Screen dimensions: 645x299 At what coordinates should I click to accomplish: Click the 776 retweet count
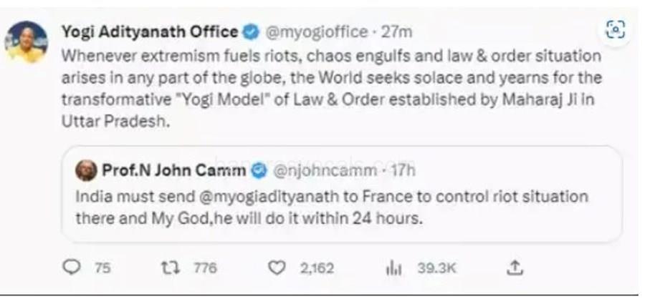(205, 268)
